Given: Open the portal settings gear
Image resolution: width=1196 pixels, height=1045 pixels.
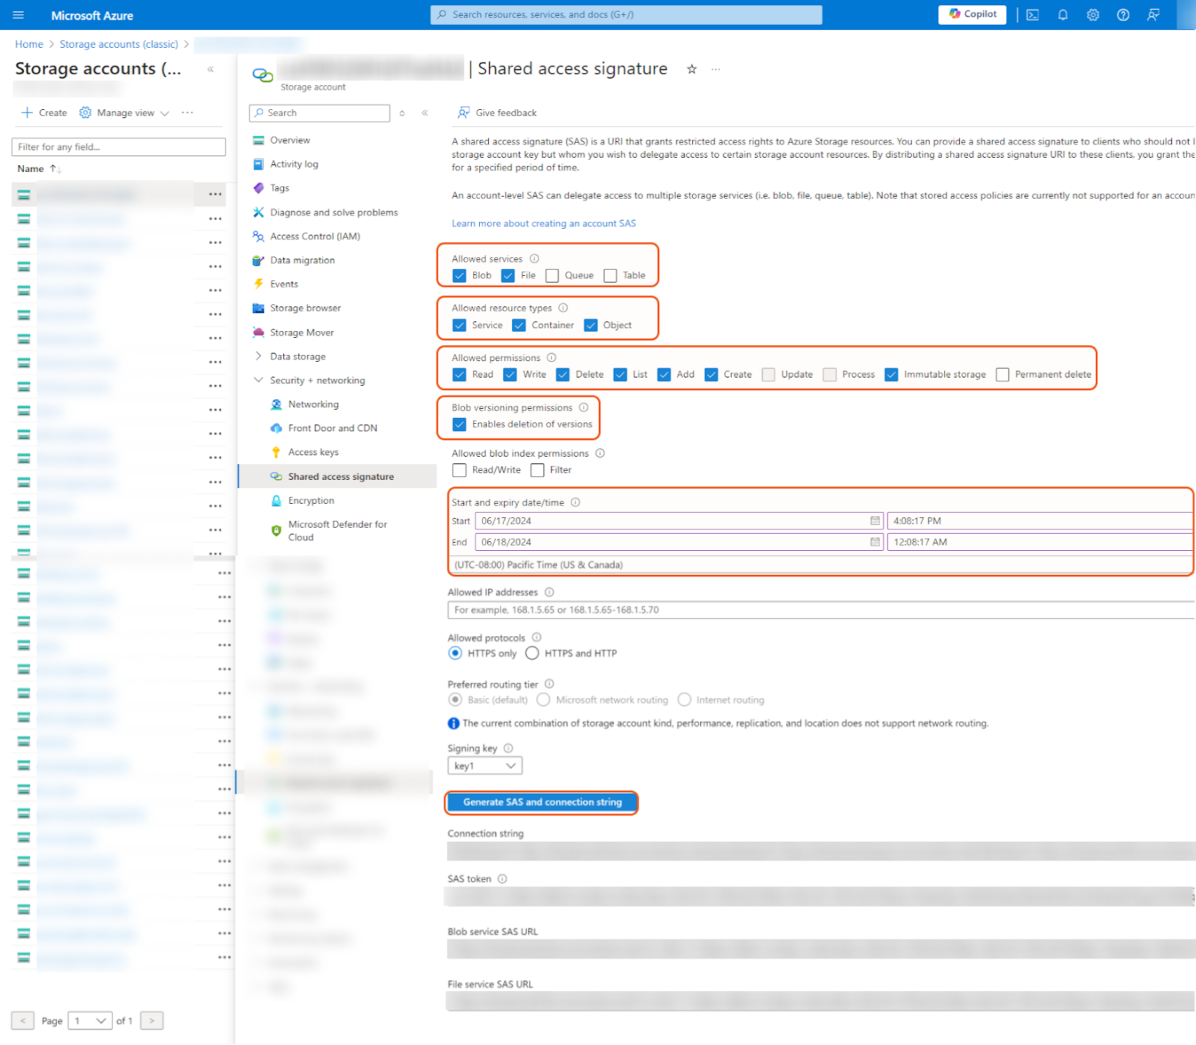Looking at the screenshot, I should pyautogui.click(x=1093, y=15).
